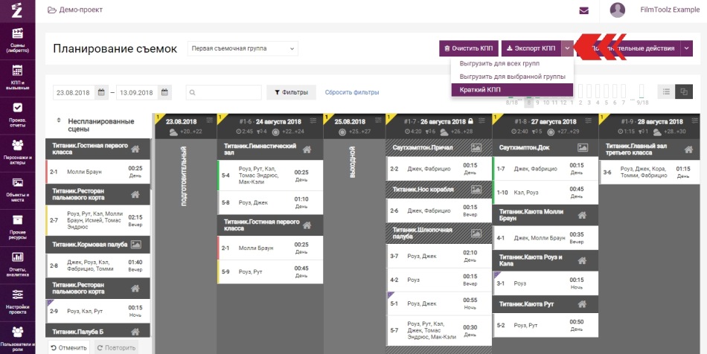Select scene 1-10 Кэл, Роуз

546,193
